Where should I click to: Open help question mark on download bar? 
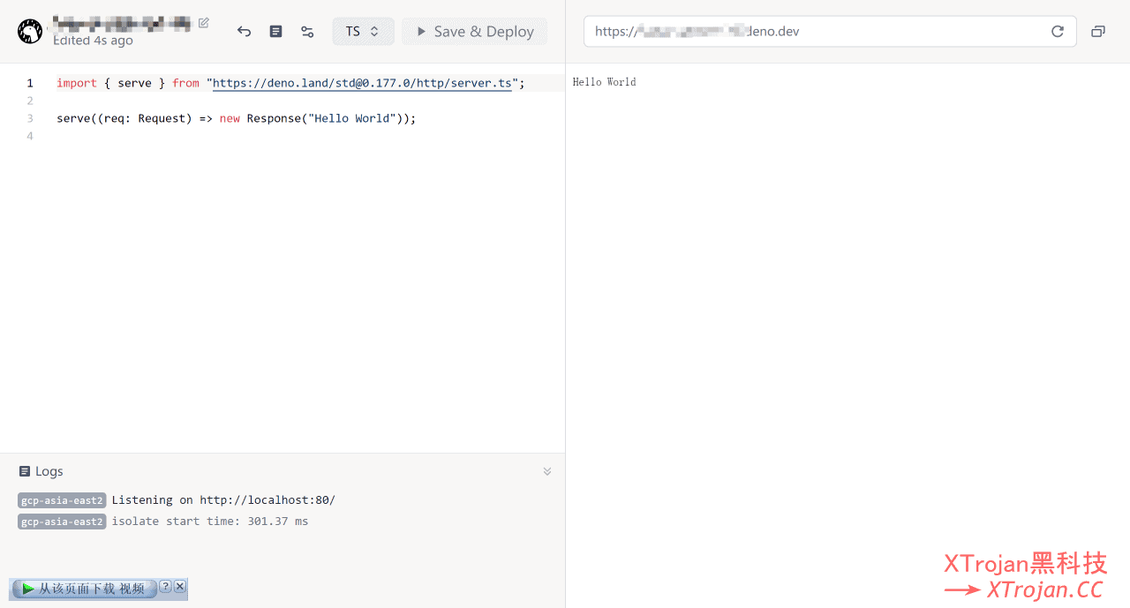[165, 587]
